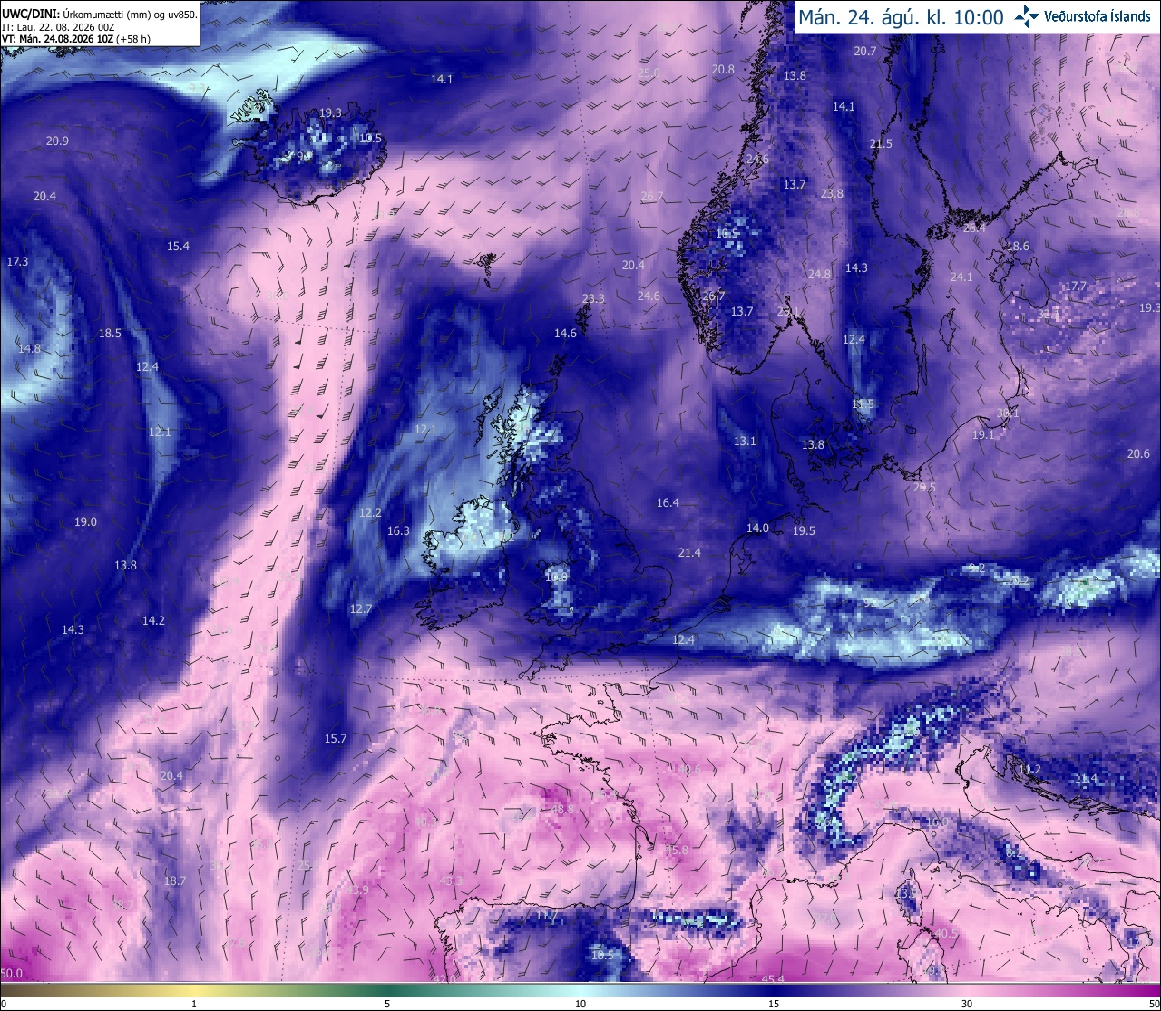Click the 1 mark on the color scale

pos(194,1004)
